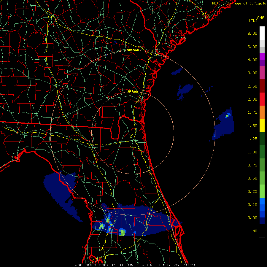The width and height of the screenshot is (267, 267).
Task: Select the orange legend swatch
Action: pyautogui.click(x=262, y=112)
